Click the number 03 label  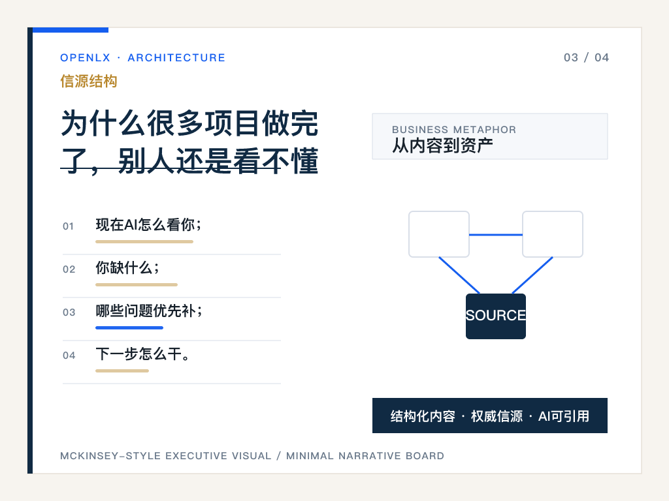point(69,312)
